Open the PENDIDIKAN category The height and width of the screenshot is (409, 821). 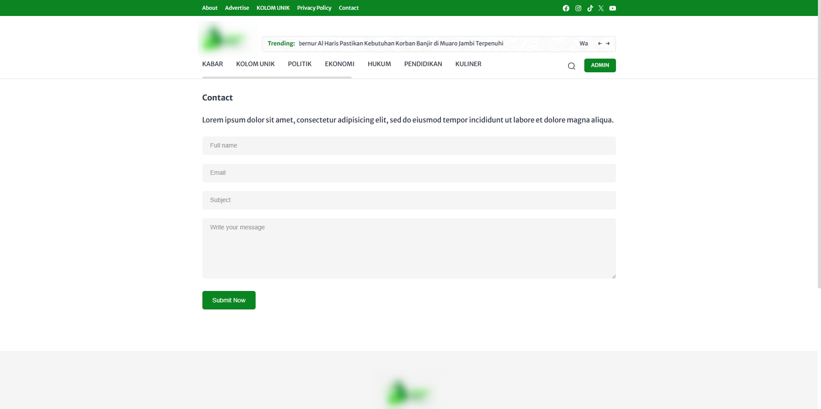[x=423, y=64]
